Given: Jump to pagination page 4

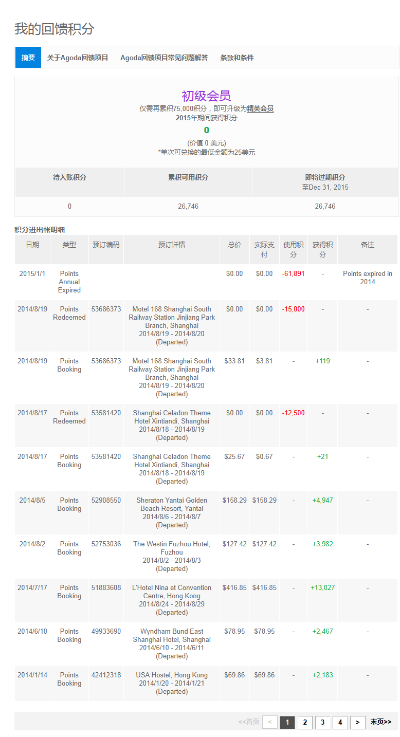Looking at the screenshot, I should point(340,722).
